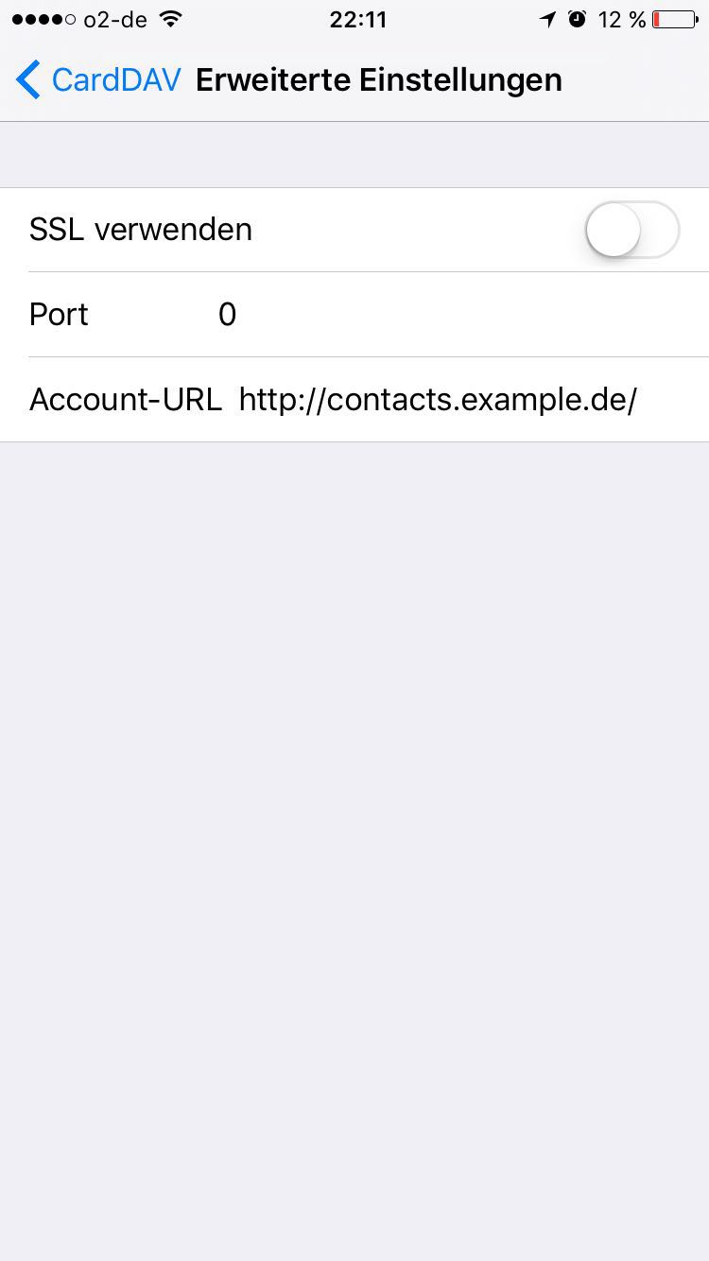This screenshot has height=1261, width=709.
Task: Tap the SSL verwenden label
Action: coord(141,230)
